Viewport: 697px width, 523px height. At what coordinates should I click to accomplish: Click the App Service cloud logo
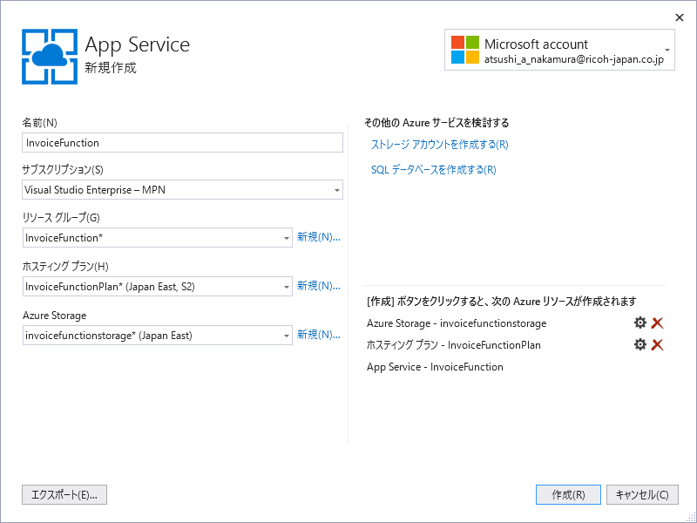coord(50,57)
